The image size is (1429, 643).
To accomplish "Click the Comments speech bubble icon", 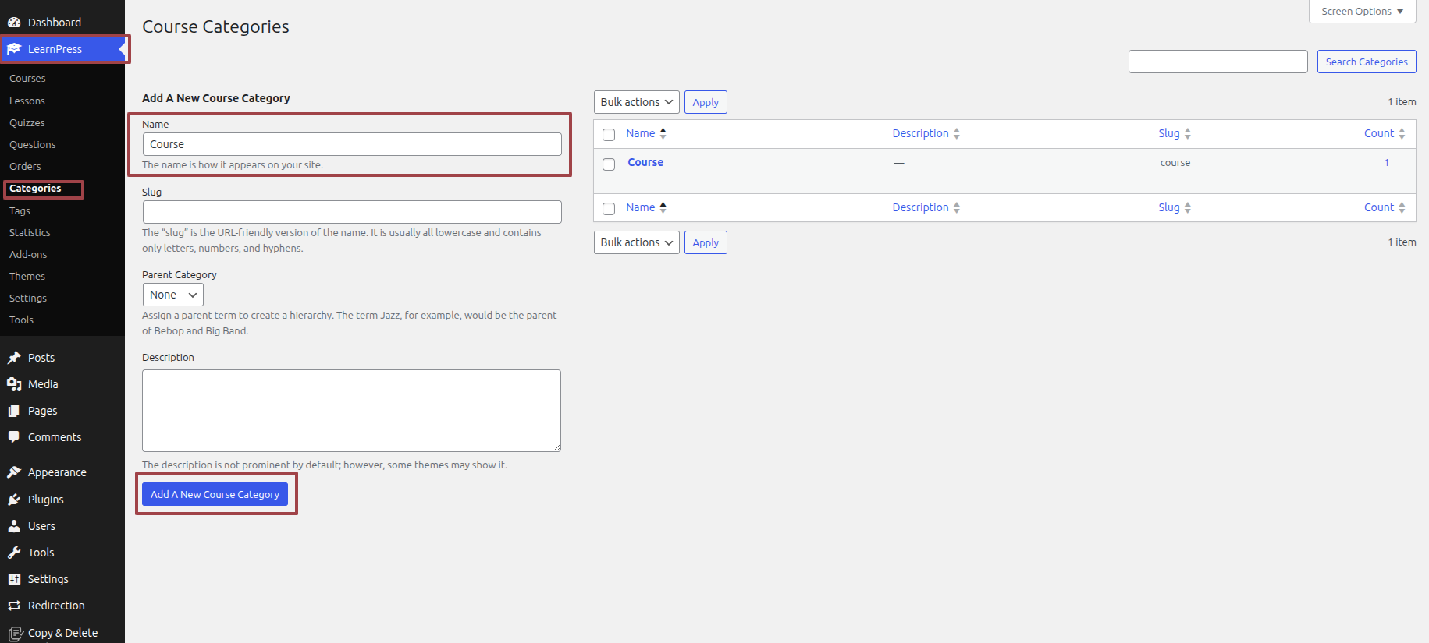I will click(14, 437).
